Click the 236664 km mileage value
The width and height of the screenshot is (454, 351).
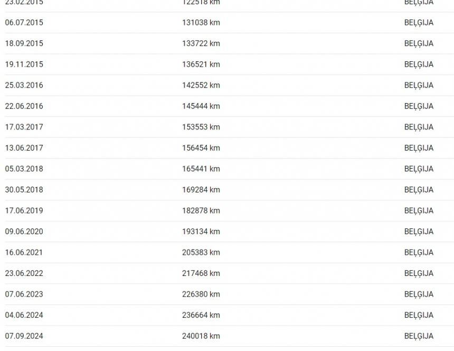[201, 315]
